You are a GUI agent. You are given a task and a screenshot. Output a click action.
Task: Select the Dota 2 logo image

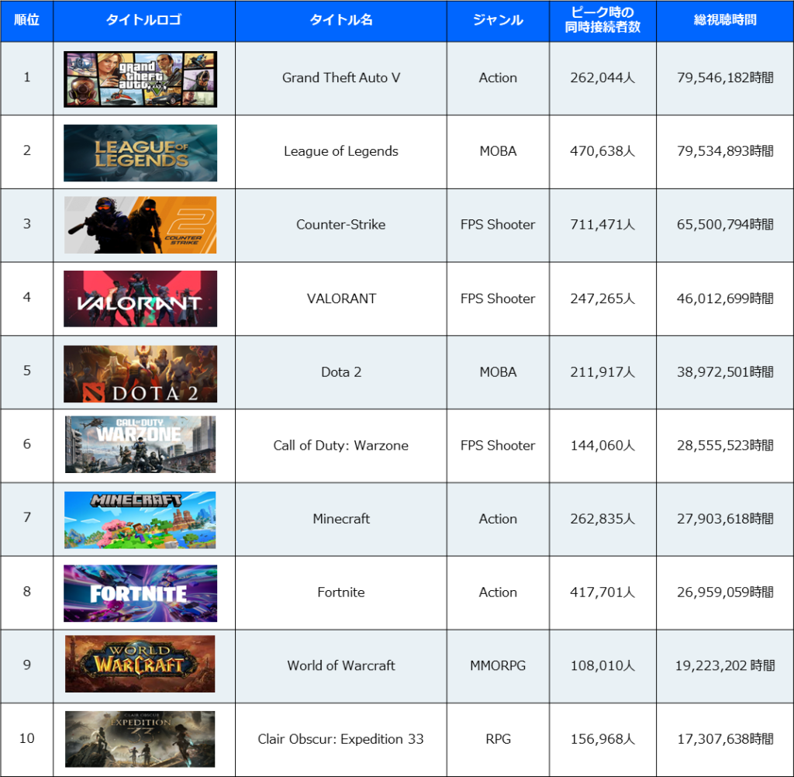coord(140,374)
